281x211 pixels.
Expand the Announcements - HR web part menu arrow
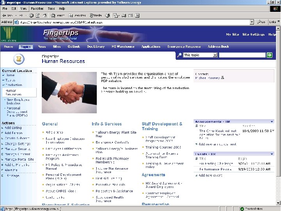pos(272,122)
